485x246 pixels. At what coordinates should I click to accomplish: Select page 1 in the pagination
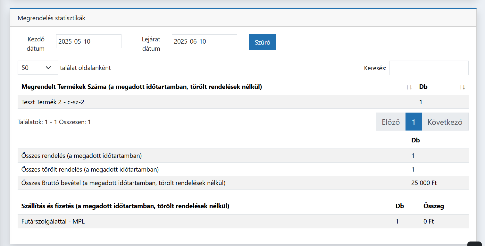tap(414, 122)
